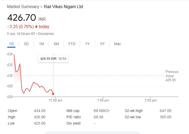Show the 6M price history
189x134 pixels.
[x=56, y=44]
